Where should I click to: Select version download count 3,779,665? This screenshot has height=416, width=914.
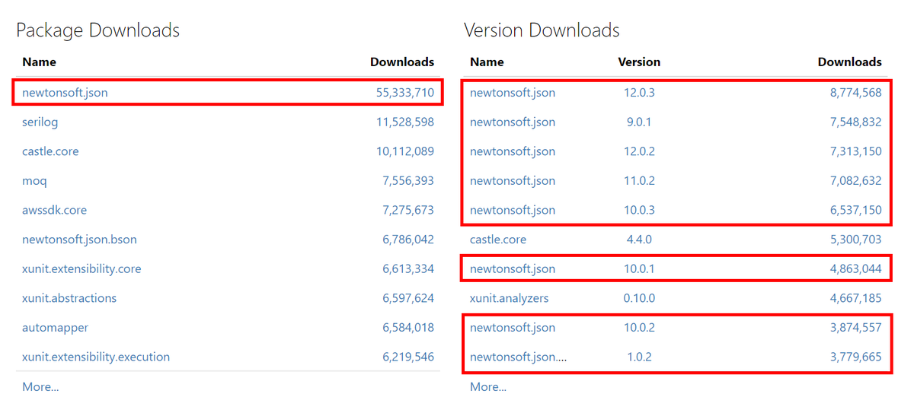pyautogui.click(x=856, y=357)
